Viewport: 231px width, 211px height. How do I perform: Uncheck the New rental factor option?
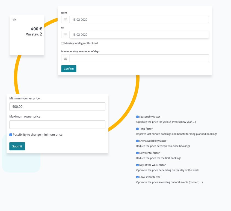137,153
